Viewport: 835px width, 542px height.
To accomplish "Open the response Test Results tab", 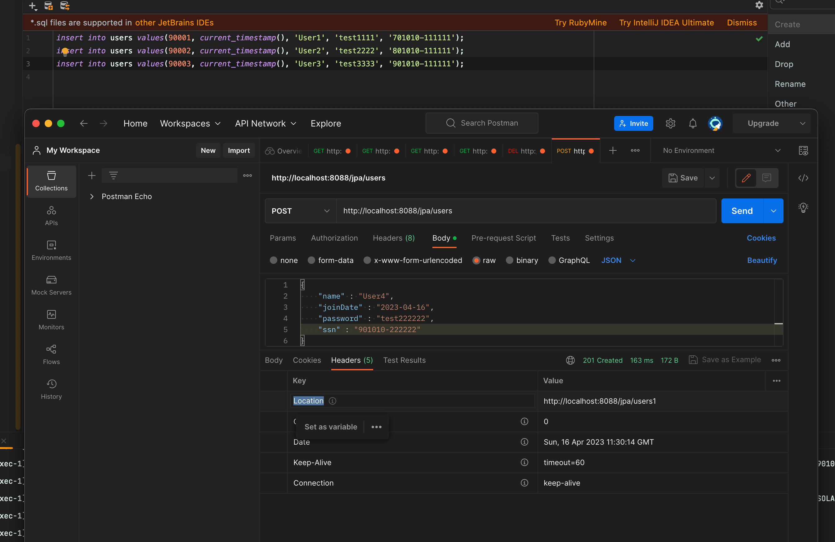I will [404, 360].
